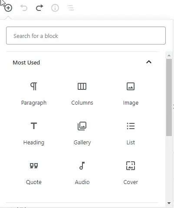Image resolution: width=174 pixels, height=208 pixels.
Task: Insert a Heading block
Action: [x=34, y=133]
